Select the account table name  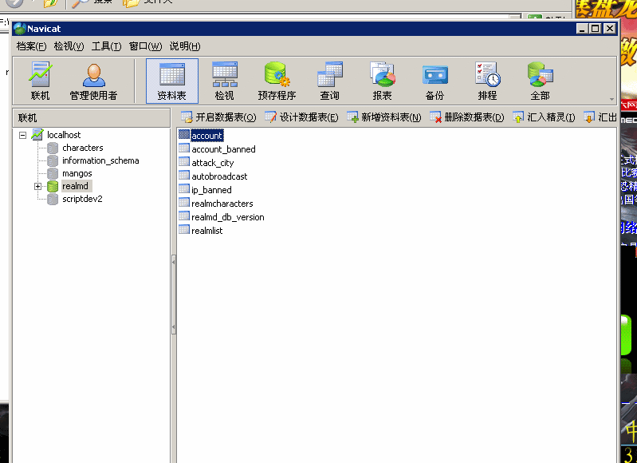pyautogui.click(x=207, y=136)
